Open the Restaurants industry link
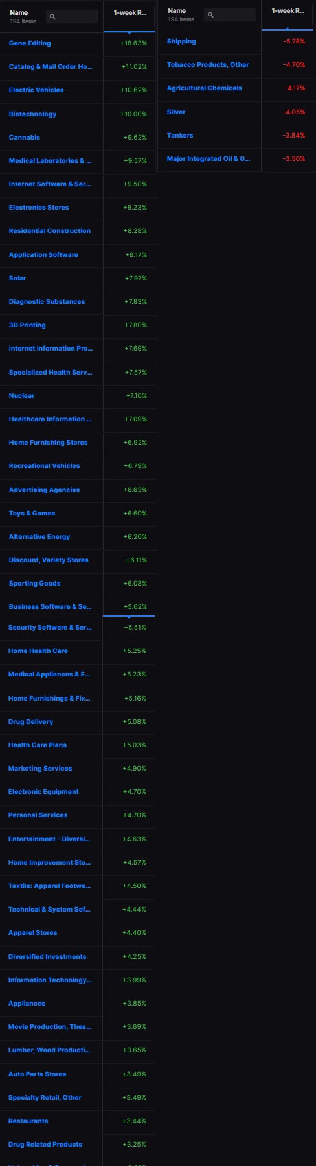The width and height of the screenshot is (316, 1166). click(x=28, y=1121)
